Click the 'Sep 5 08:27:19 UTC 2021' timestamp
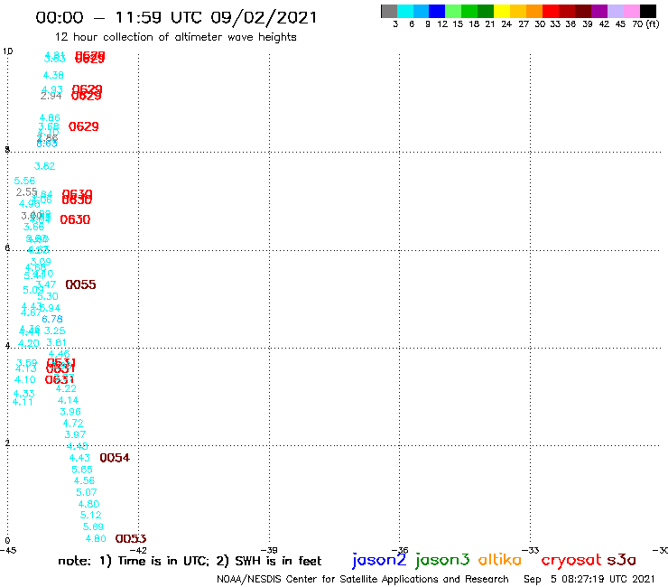The image size is (668, 587). pyautogui.click(x=589, y=579)
